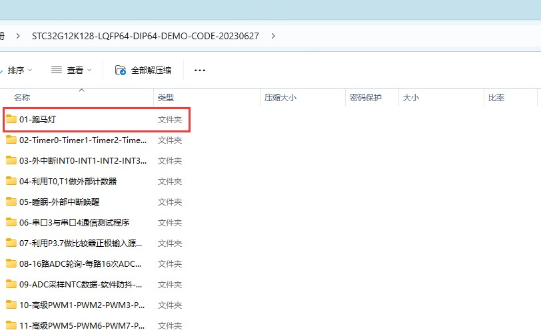The width and height of the screenshot is (541, 330).
Task: Select the 10-高级PWM1-PWM2-PWM3-P... name
Action: [82, 305]
